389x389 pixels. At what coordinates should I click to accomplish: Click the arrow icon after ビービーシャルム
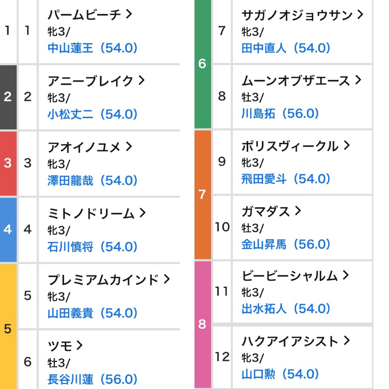tap(345, 275)
